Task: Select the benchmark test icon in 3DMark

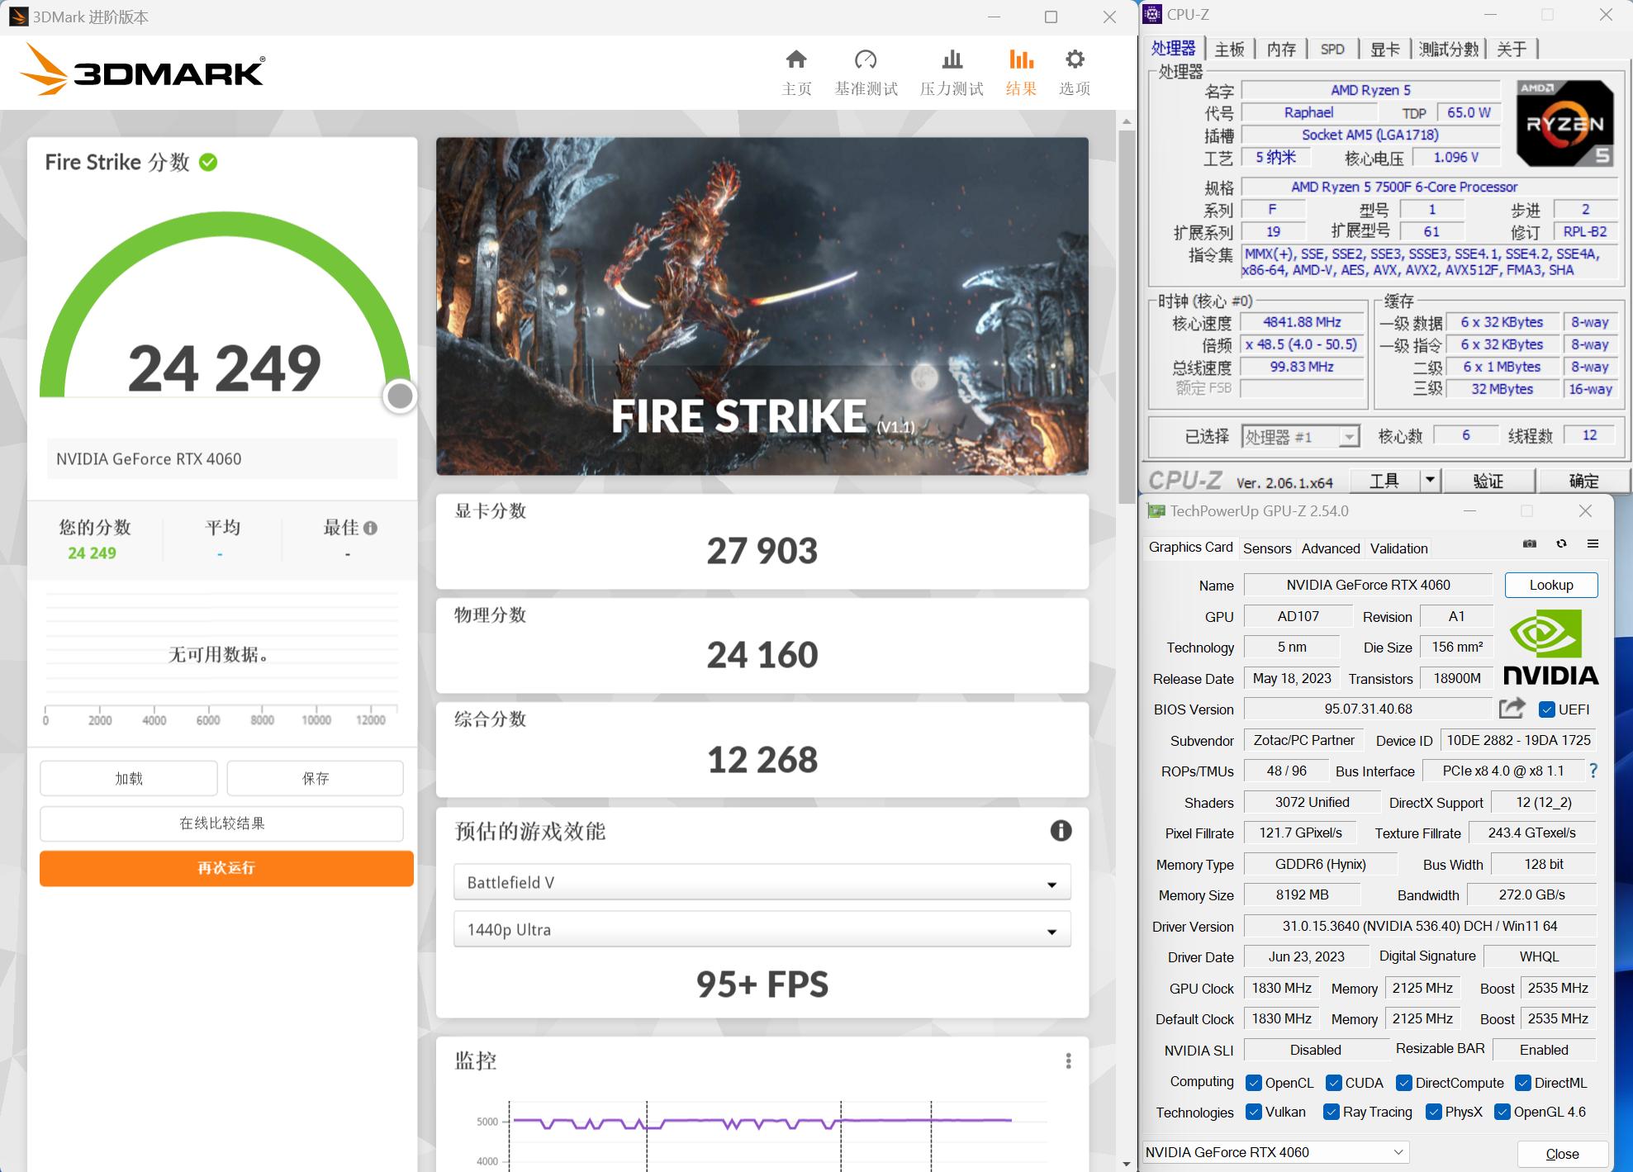Action: pyautogui.click(x=866, y=59)
